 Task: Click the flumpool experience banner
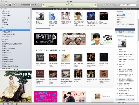point(74,39)
